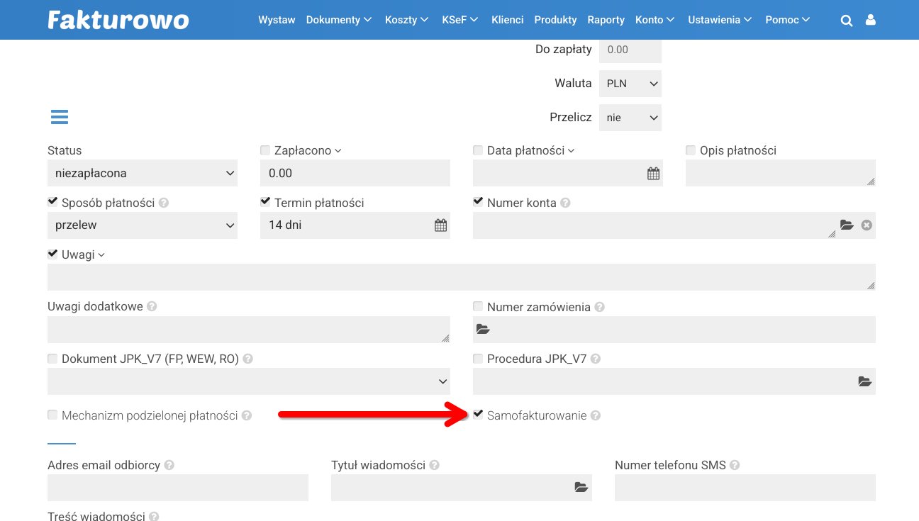Image resolution: width=919 pixels, height=521 pixels.
Task: Open folder icon in Numer konta field
Action: (847, 225)
